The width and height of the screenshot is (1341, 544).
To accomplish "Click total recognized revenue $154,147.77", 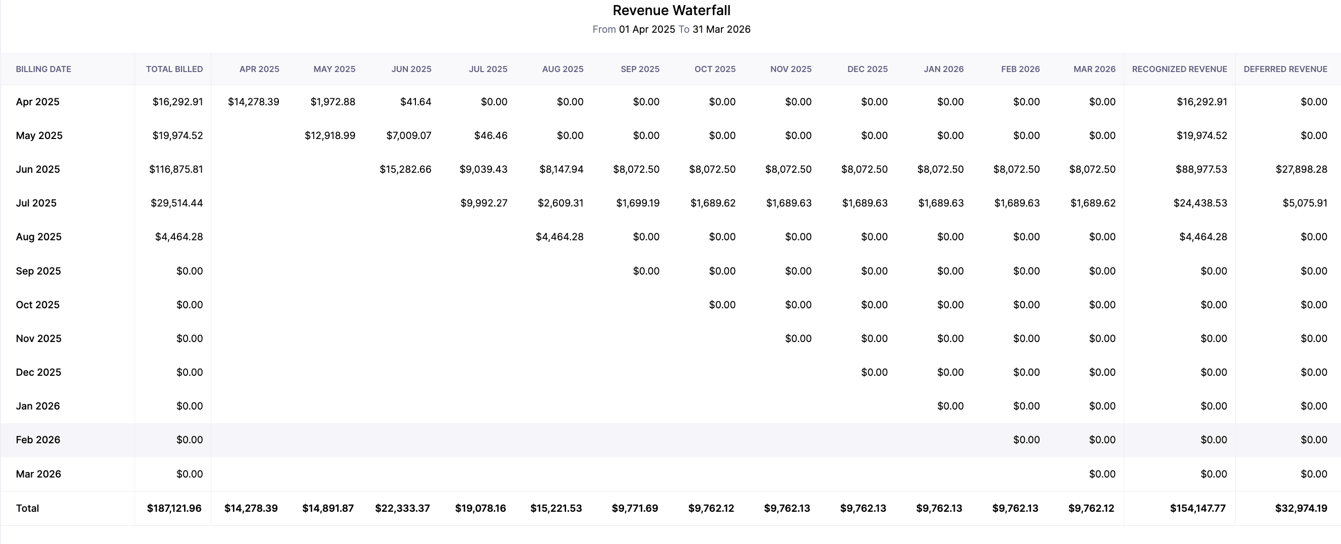I will coord(1197,509).
